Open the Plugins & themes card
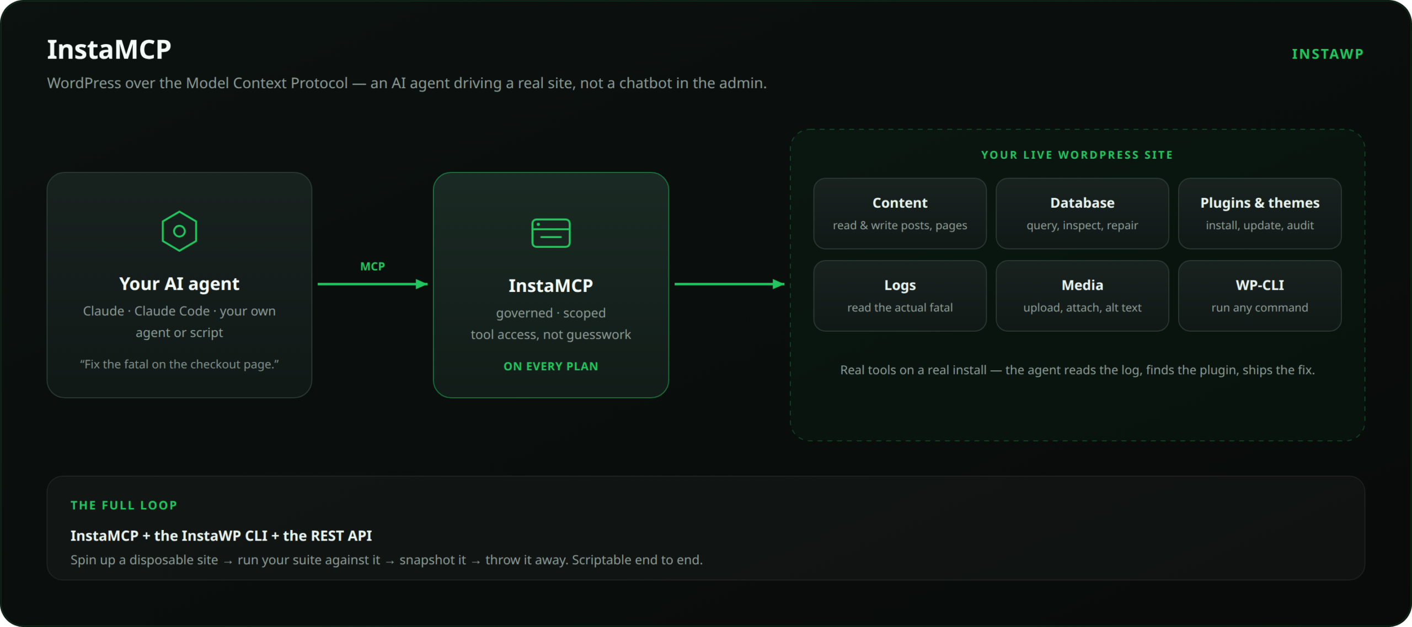The height and width of the screenshot is (627, 1412). (1260, 213)
